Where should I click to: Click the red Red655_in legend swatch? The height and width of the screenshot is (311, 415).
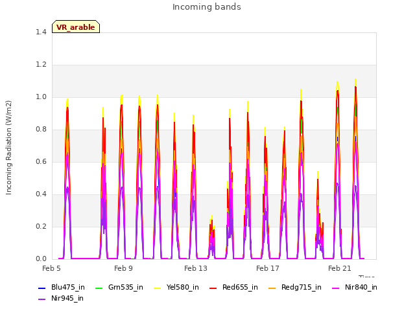[x=213, y=288]
